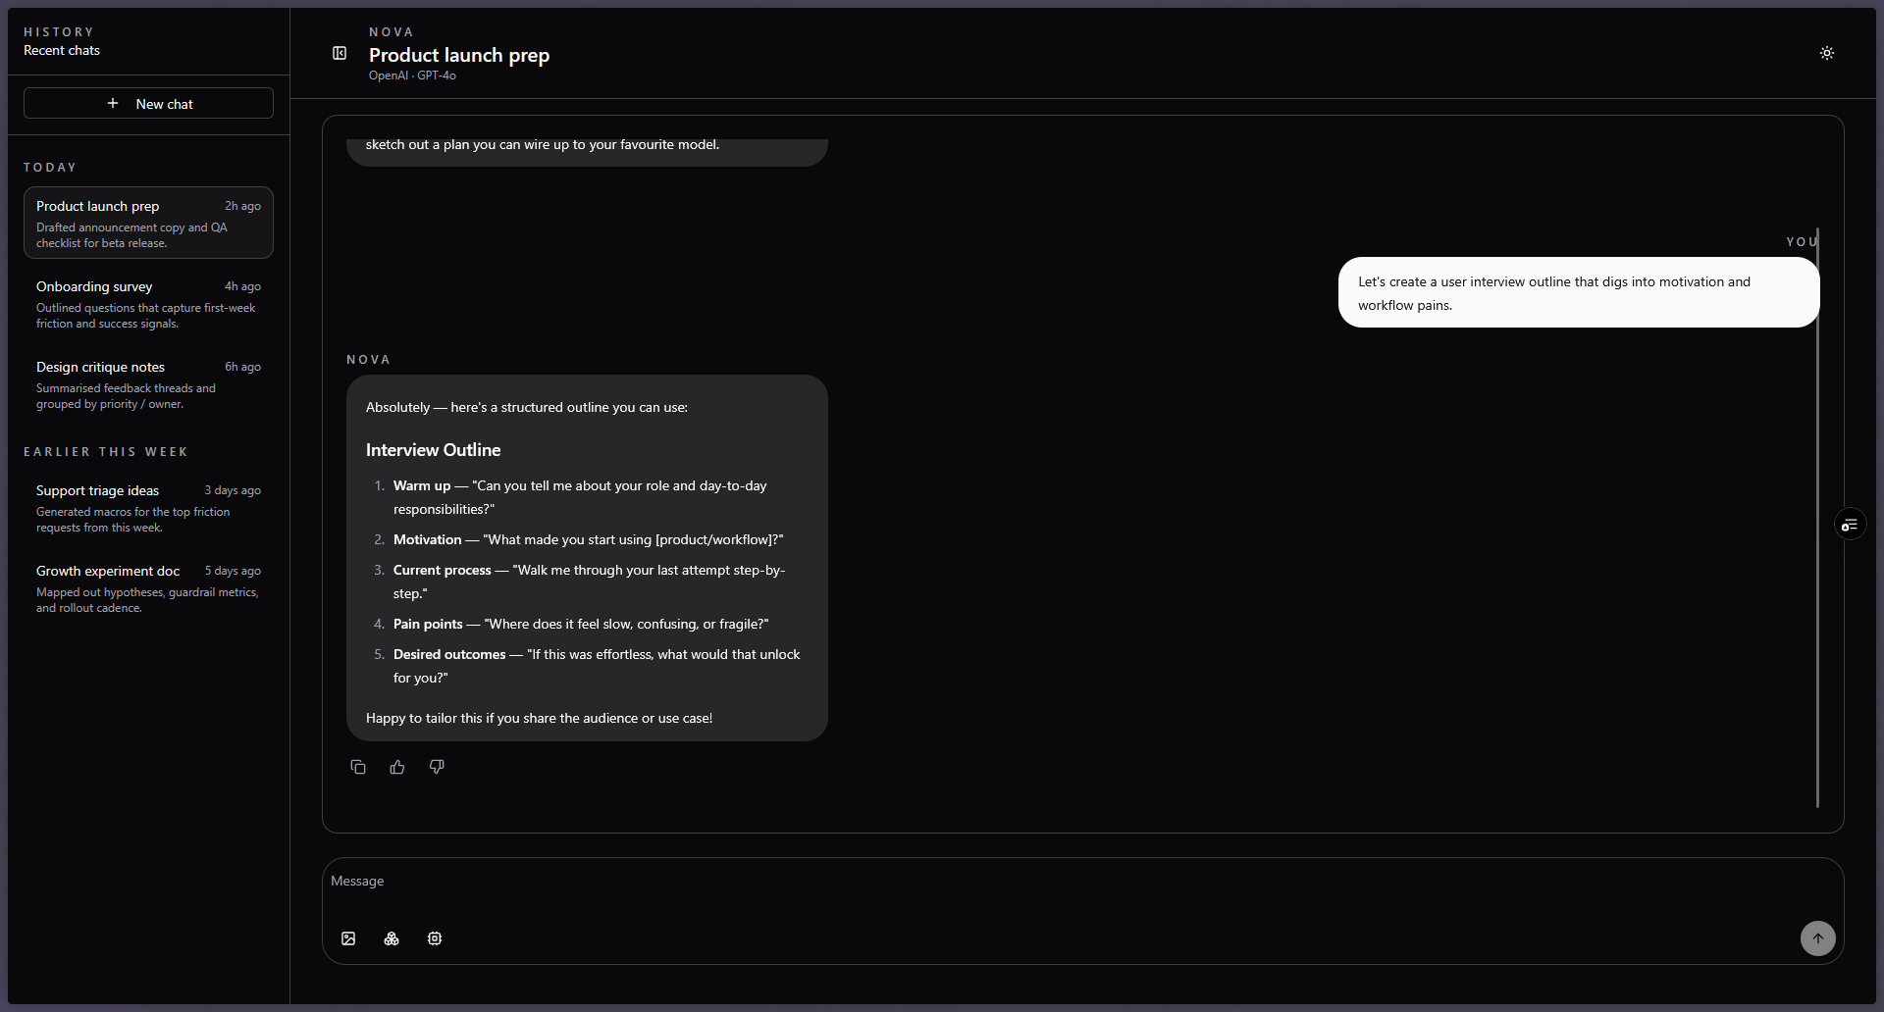Click the plus icon in New chat
The width and height of the screenshot is (1884, 1012).
[113, 103]
